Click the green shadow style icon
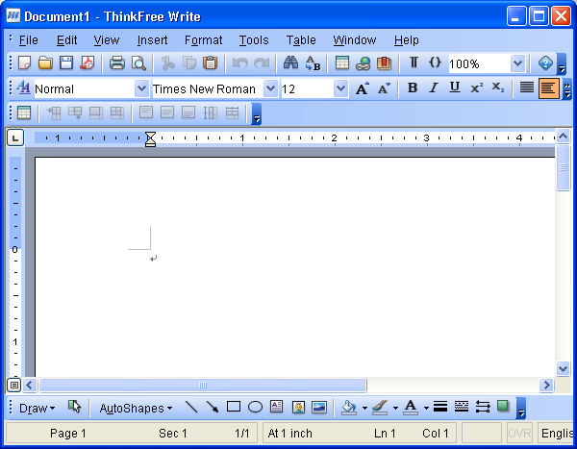577x449 pixels. pyautogui.click(x=503, y=407)
